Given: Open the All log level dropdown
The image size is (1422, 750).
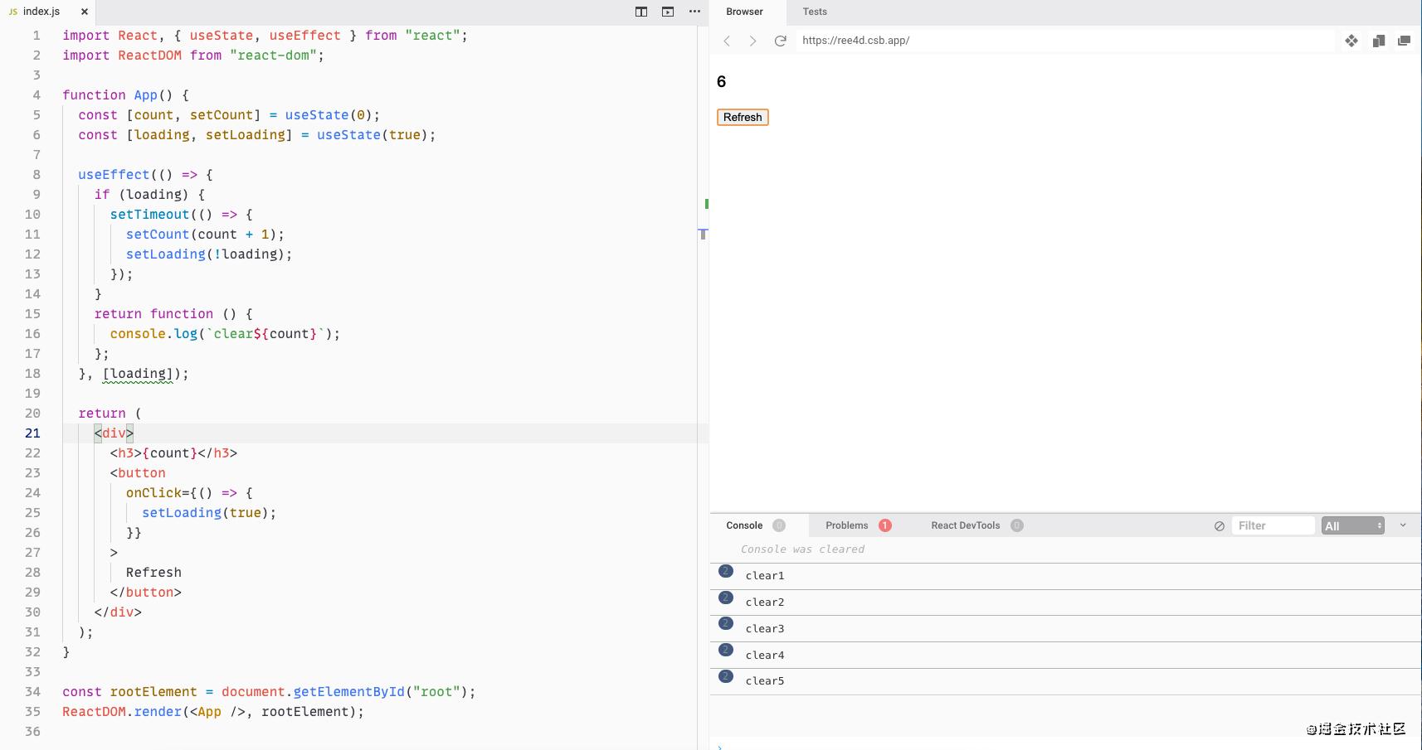Looking at the screenshot, I should [x=1352, y=525].
